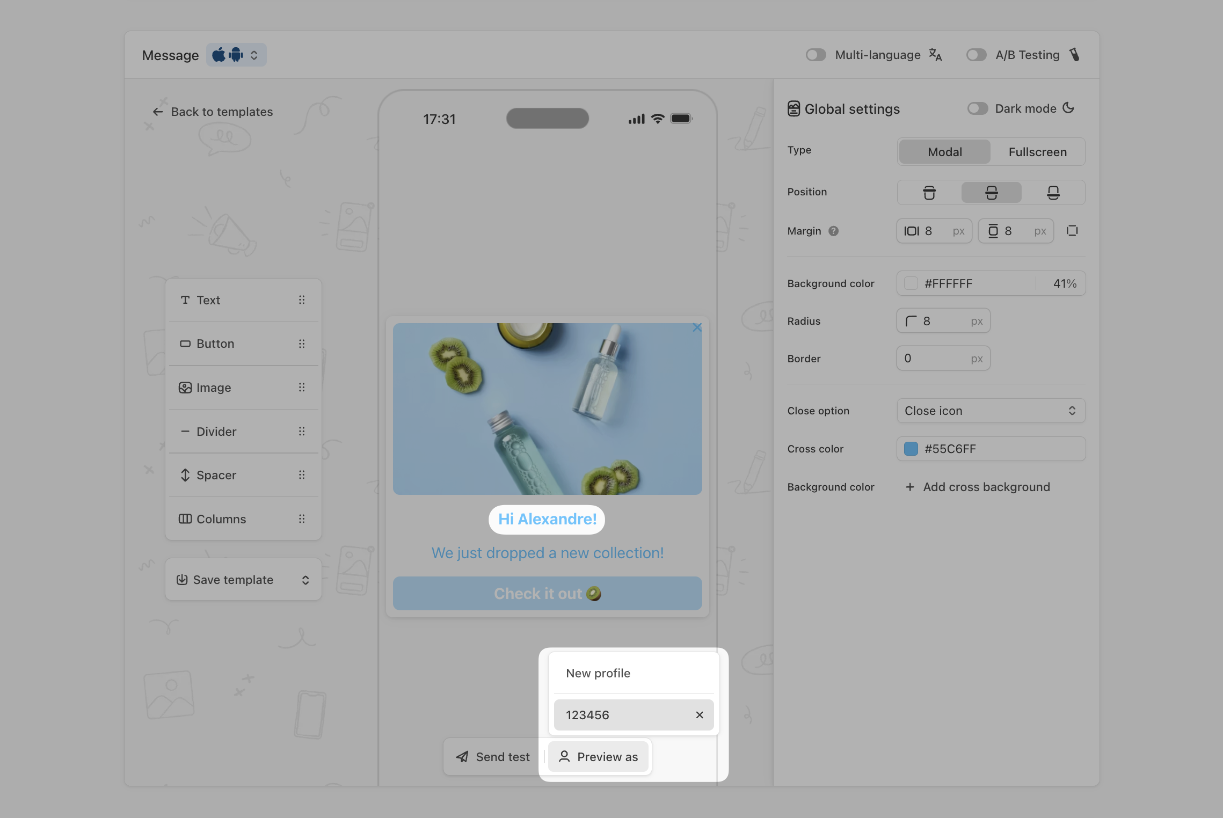Expand the Save template dropdown
The image size is (1223, 818).
[x=305, y=580]
